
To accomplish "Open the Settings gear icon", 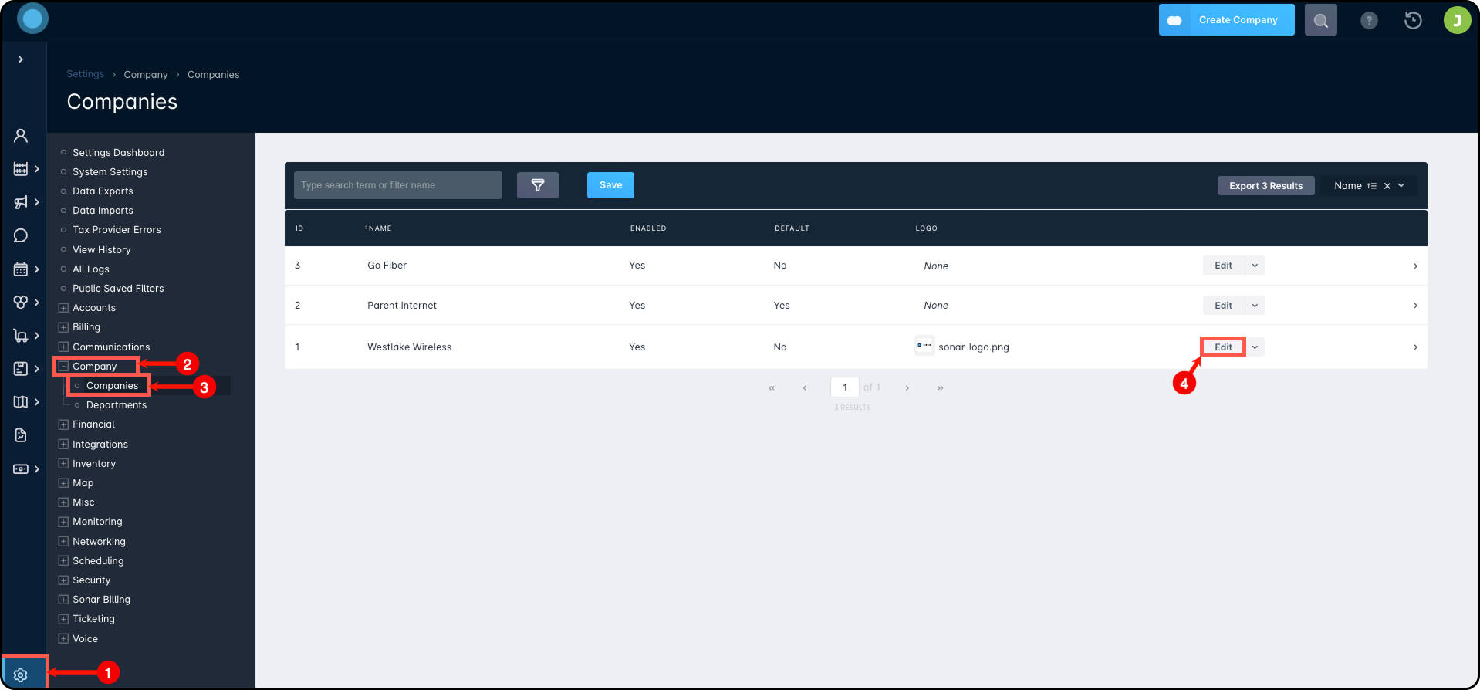I will [21, 675].
